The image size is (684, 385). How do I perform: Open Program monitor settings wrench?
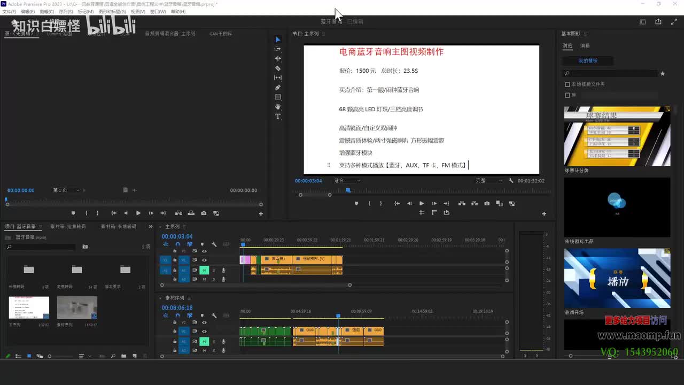(x=511, y=181)
